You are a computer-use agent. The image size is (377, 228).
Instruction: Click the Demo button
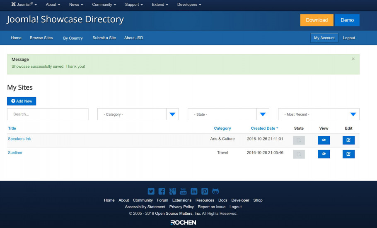click(x=347, y=20)
